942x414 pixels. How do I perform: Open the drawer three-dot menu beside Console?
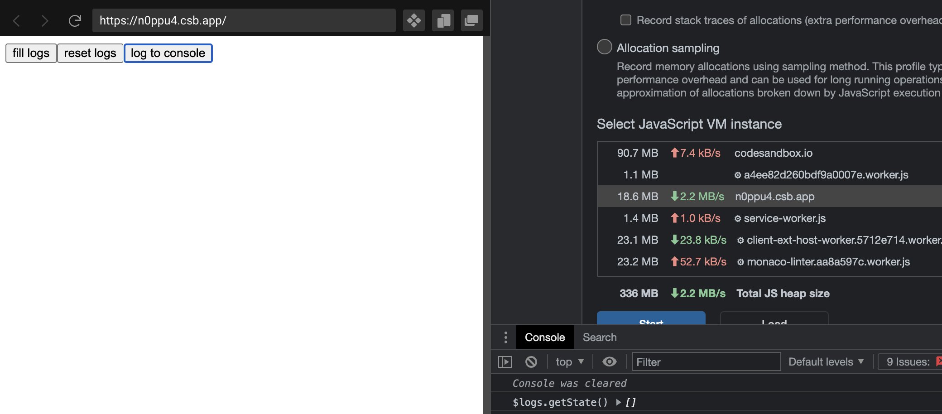pos(506,337)
